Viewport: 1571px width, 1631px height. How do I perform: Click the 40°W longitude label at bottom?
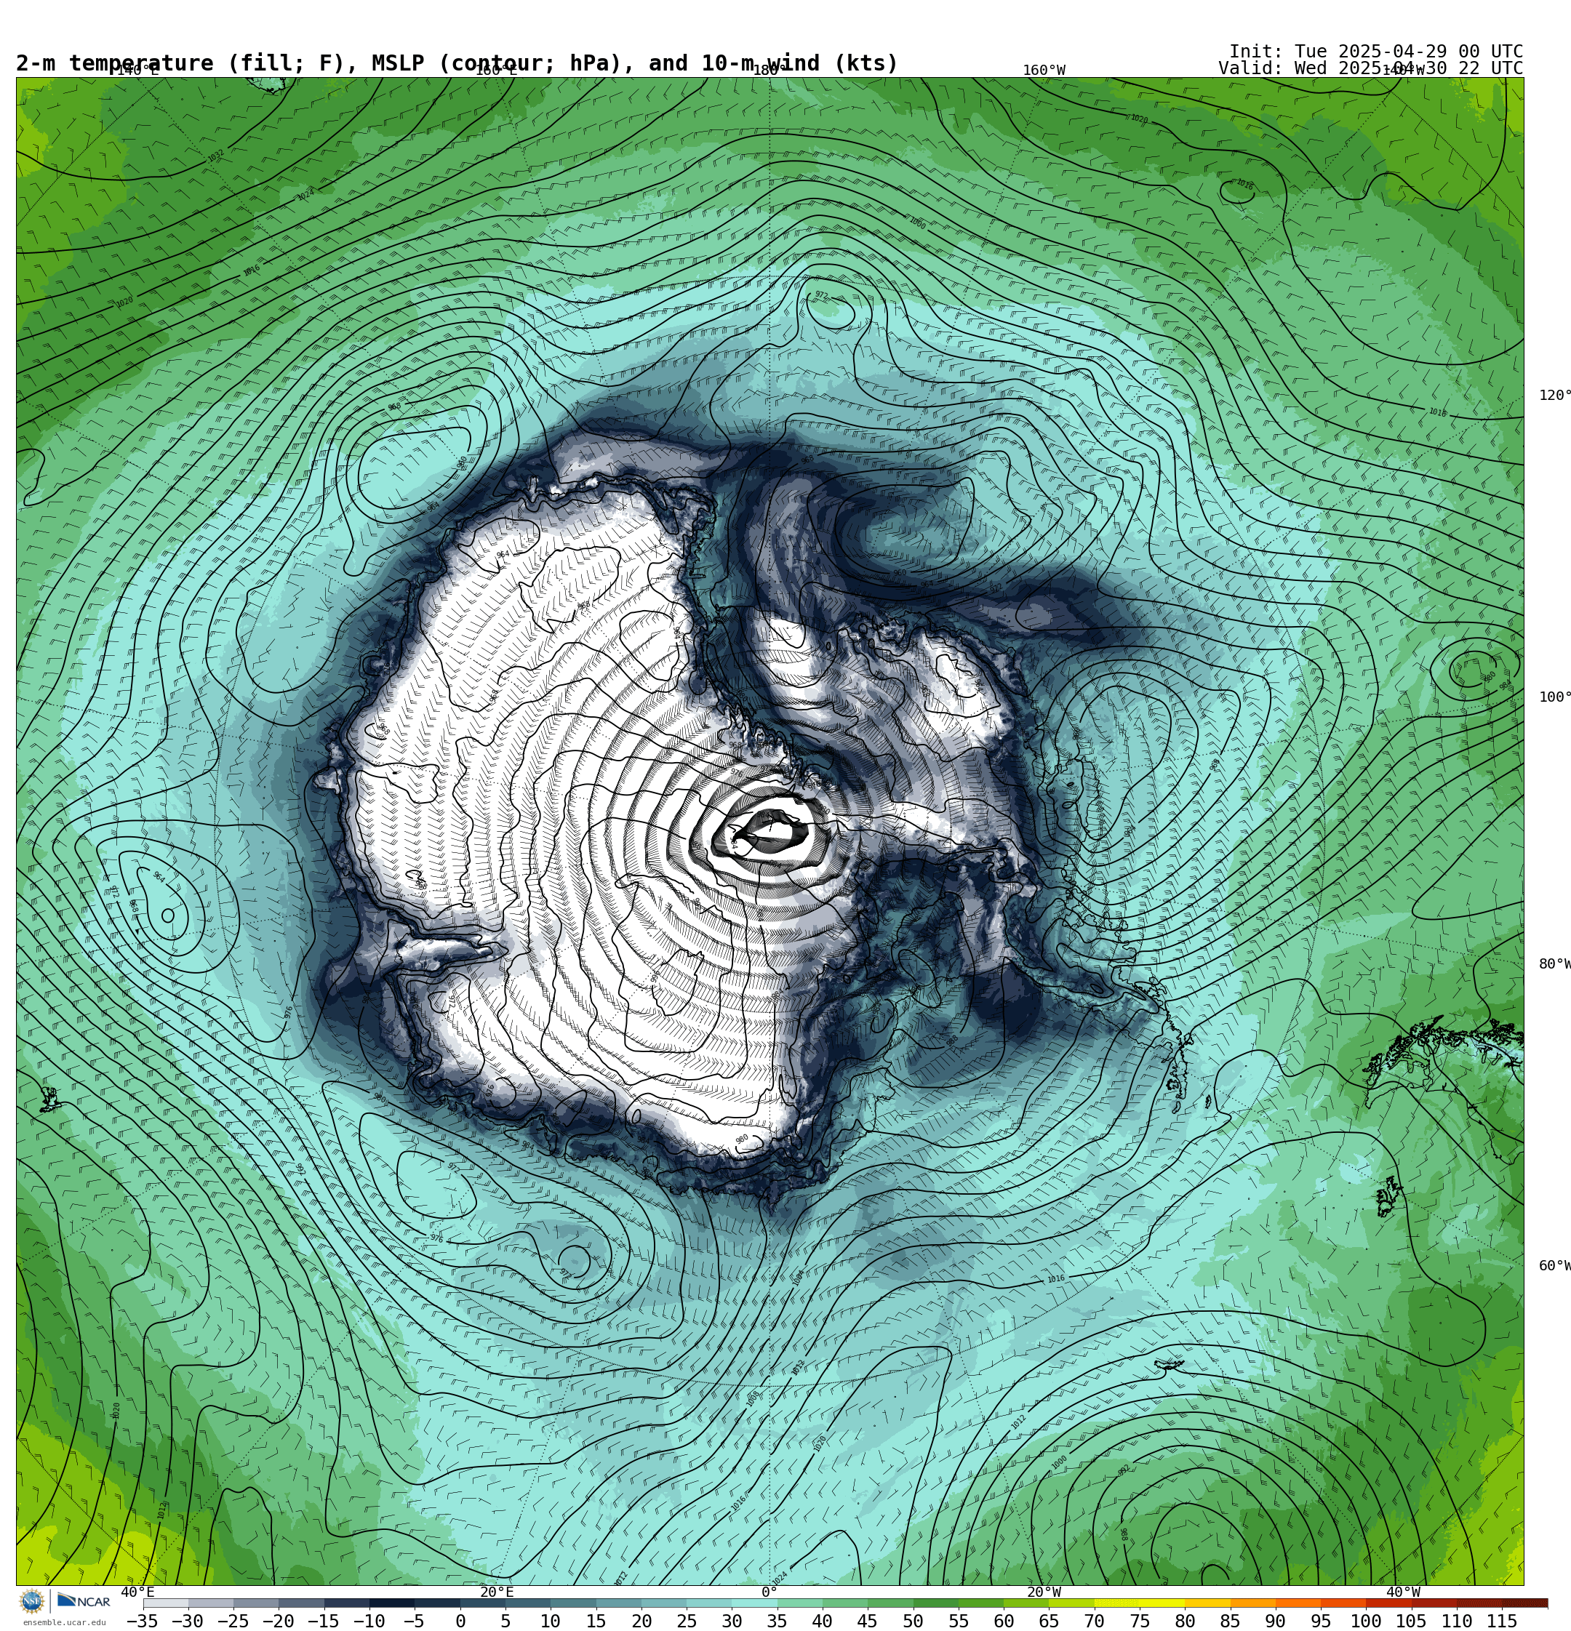click(x=1403, y=1592)
